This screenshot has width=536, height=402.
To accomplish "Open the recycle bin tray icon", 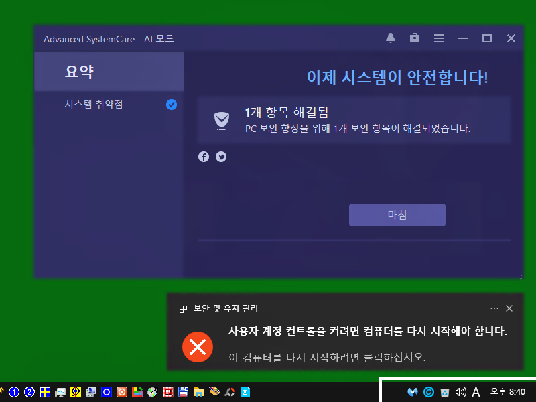I will pyautogui.click(x=444, y=392).
